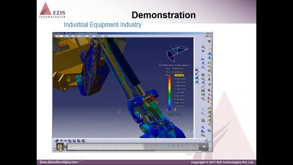Click the 2.16e+005 legend value
This screenshot has height=165, width=293.
[180, 79]
